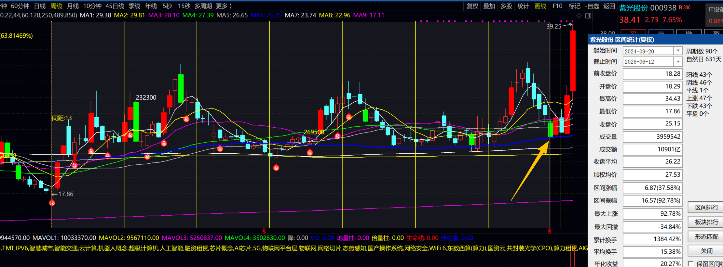Click the 区间排行 button
723x267 pixels.
(x=706, y=207)
